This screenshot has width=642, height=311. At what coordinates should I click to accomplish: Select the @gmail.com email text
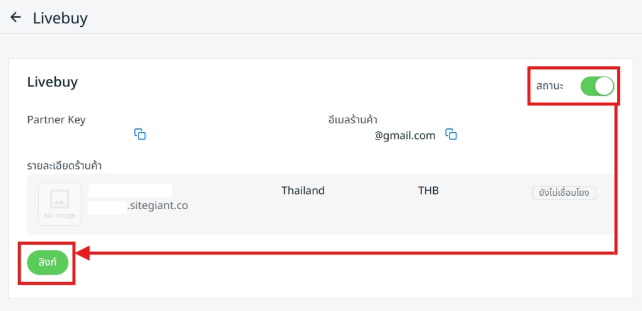point(405,135)
